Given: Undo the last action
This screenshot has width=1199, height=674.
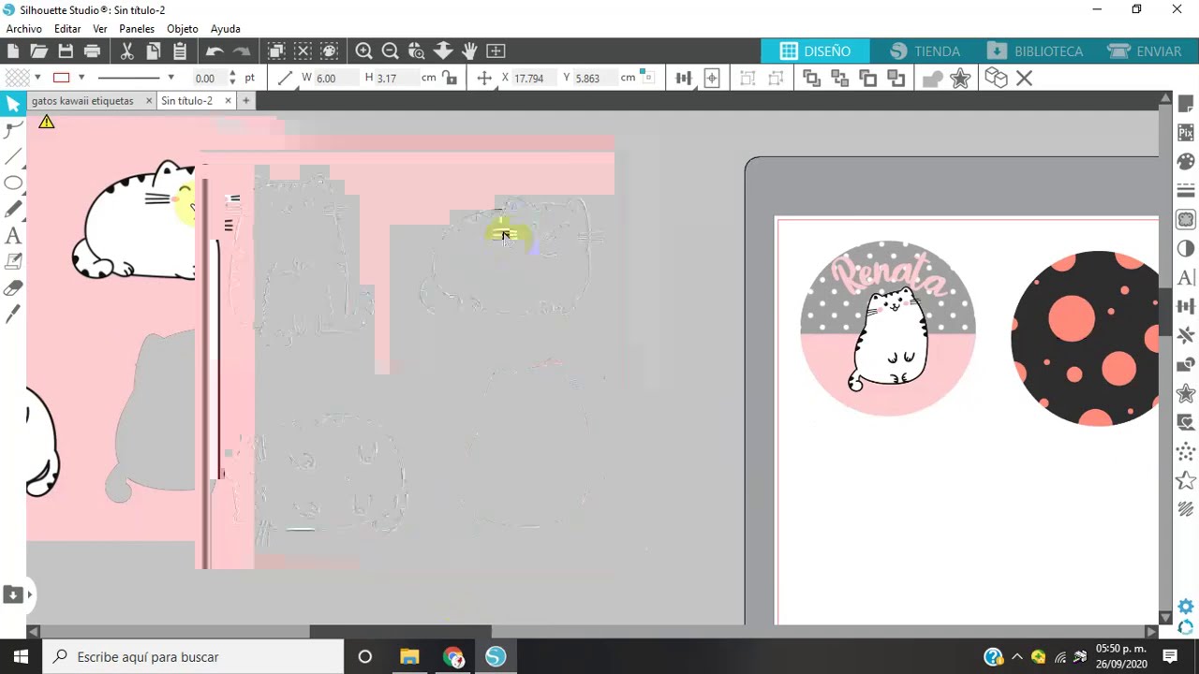Looking at the screenshot, I should pos(215,51).
